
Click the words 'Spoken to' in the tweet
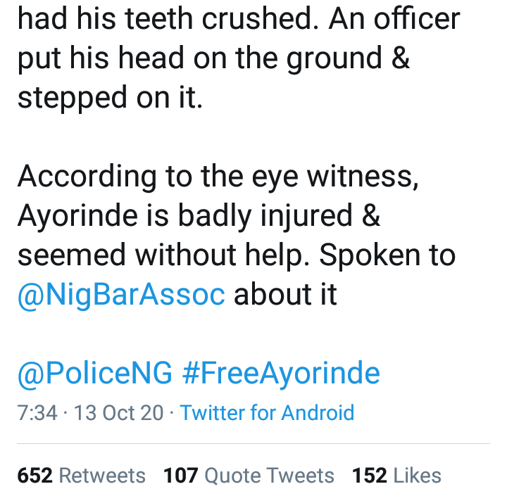[387, 255]
